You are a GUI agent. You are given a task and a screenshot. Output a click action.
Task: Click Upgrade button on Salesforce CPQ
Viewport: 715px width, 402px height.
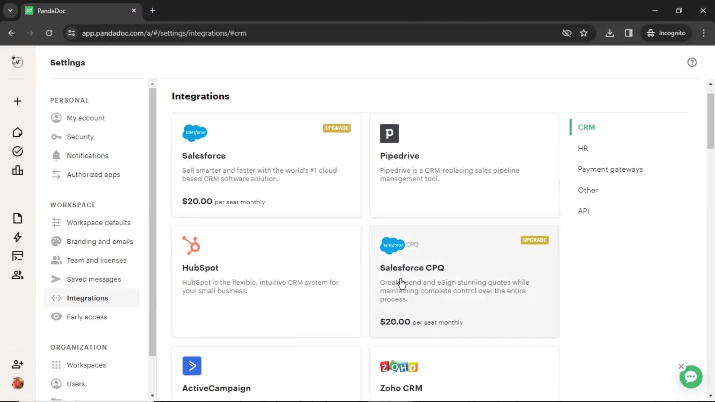pos(534,240)
